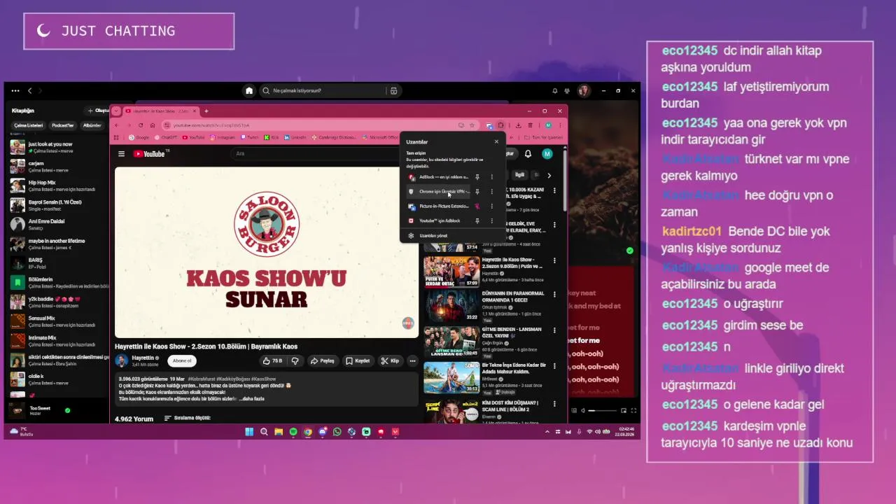Open the Spotify profile avatar
This screenshot has height=504, width=896.
583,90
